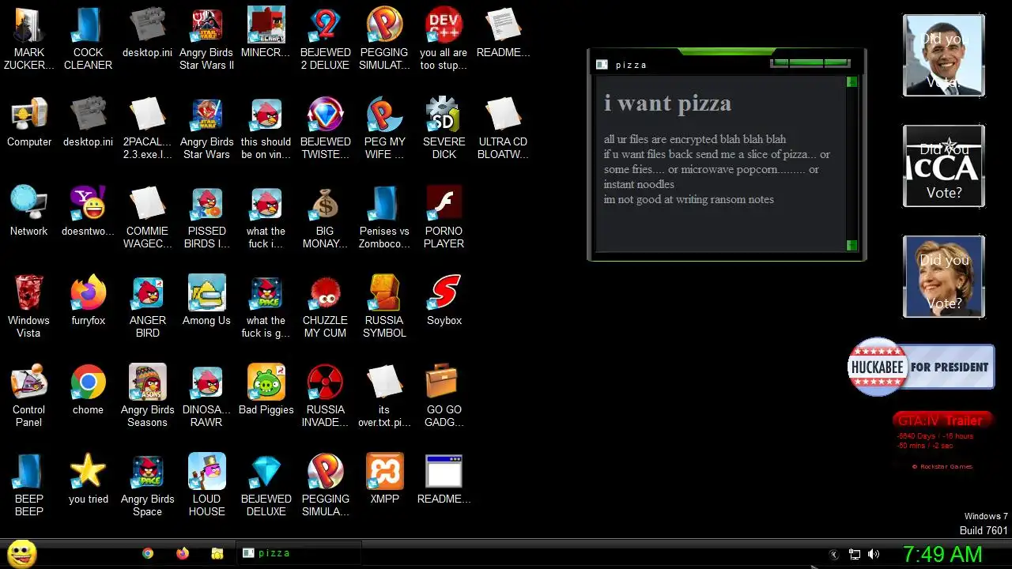Image resolution: width=1012 pixels, height=569 pixels.
Task: Open Chrome pinned on the taskbar
Action: coord(148,553)
